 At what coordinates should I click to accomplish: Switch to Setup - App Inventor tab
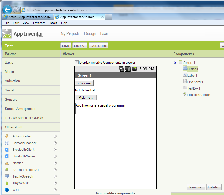(28, 17)
